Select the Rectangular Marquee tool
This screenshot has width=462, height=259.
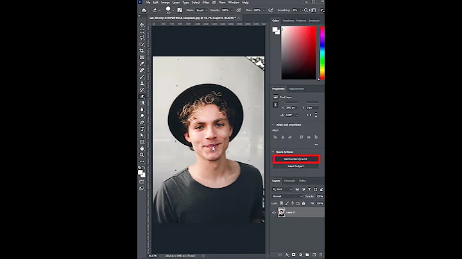(x=142, y=31)
